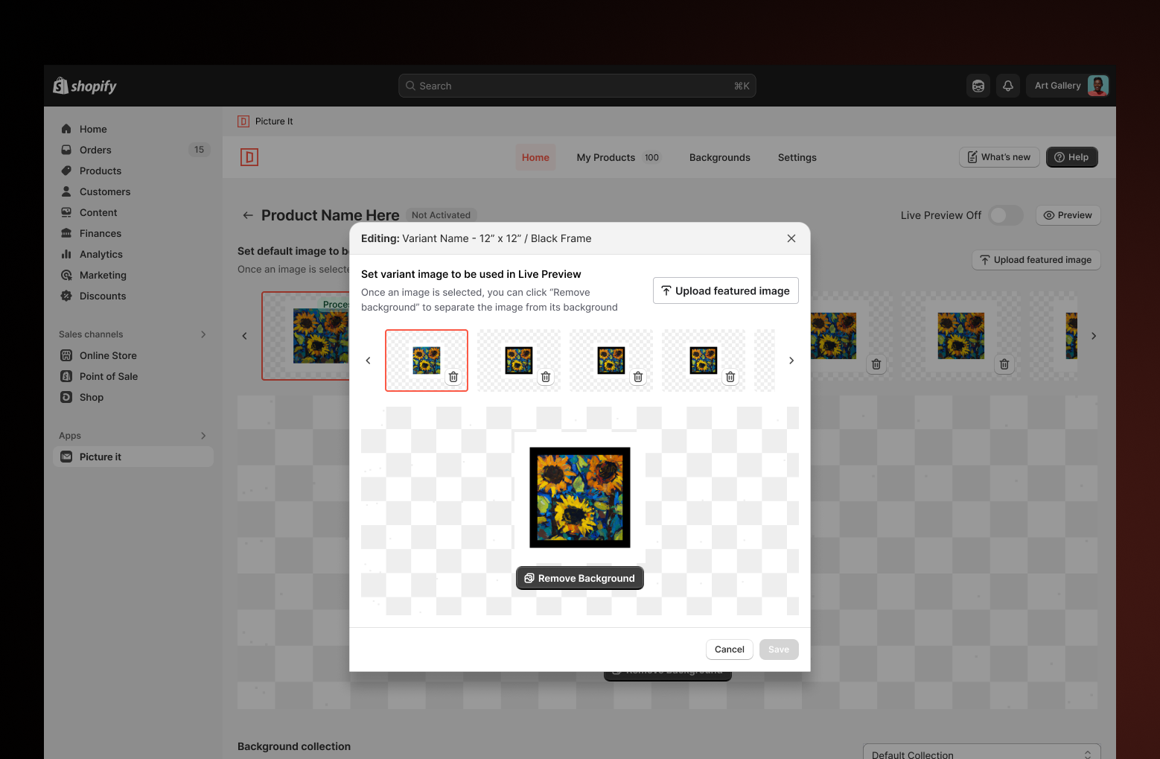This screenshot has width=1160, height=759.
Task: Open the Default Collection dropdown
Action: coord(982,752)
